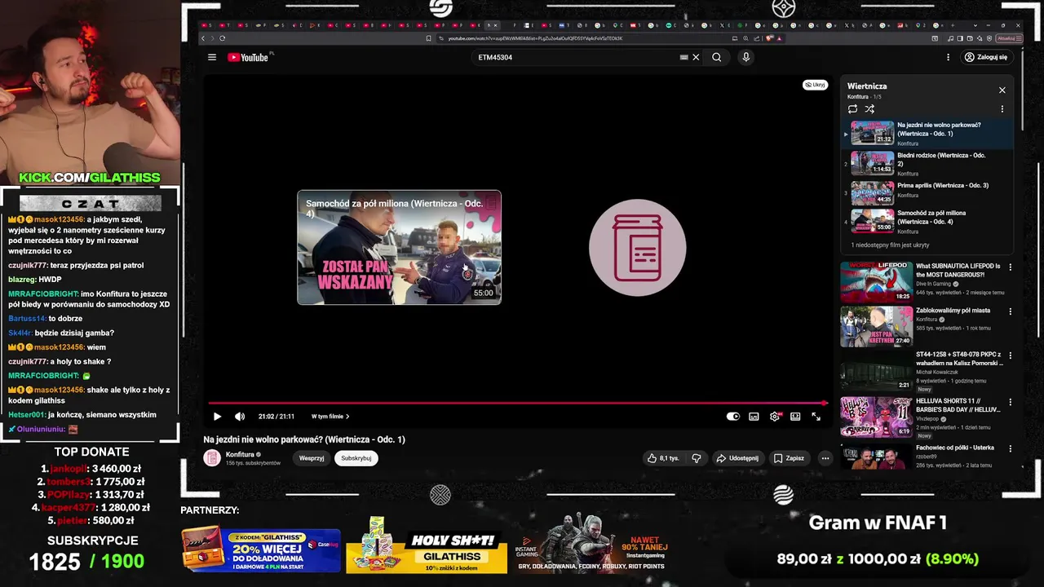Open the HOLY SH*T! GILATHISS partner banner
Image resolution: width=1044 pixels, height=587 pixels.
(427, 545)
